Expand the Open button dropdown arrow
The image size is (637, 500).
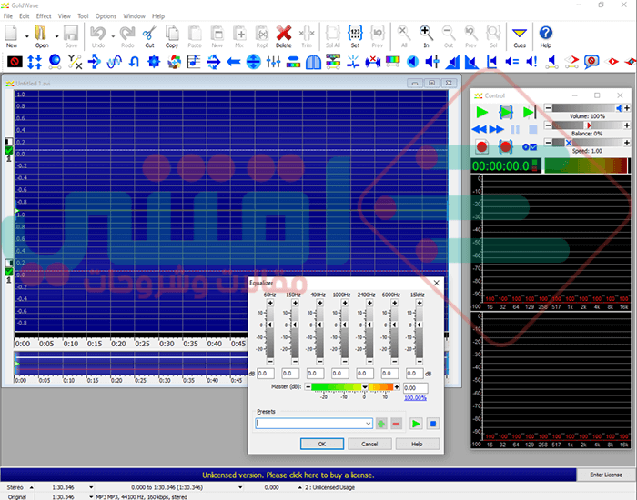(56, 36)
